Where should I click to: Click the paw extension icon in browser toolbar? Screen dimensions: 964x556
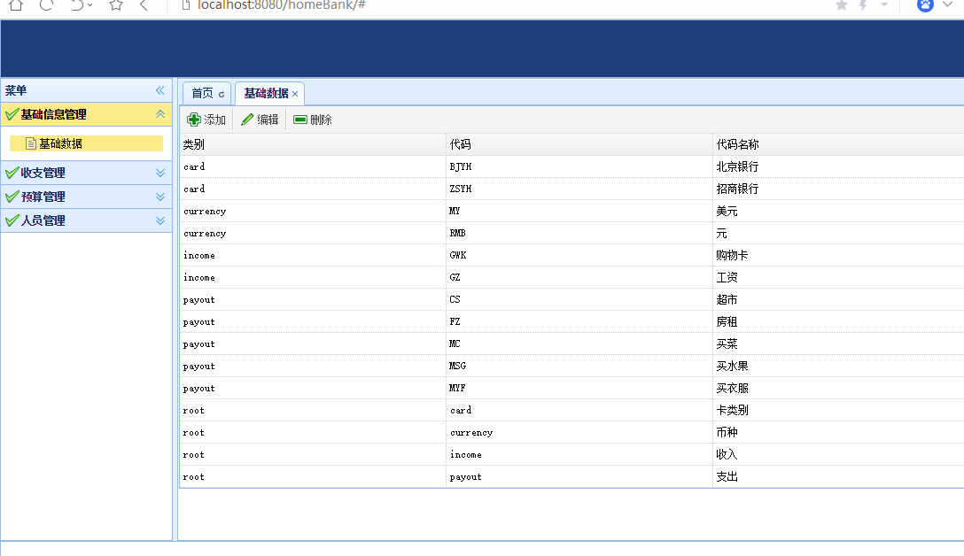tap(925, 5)
